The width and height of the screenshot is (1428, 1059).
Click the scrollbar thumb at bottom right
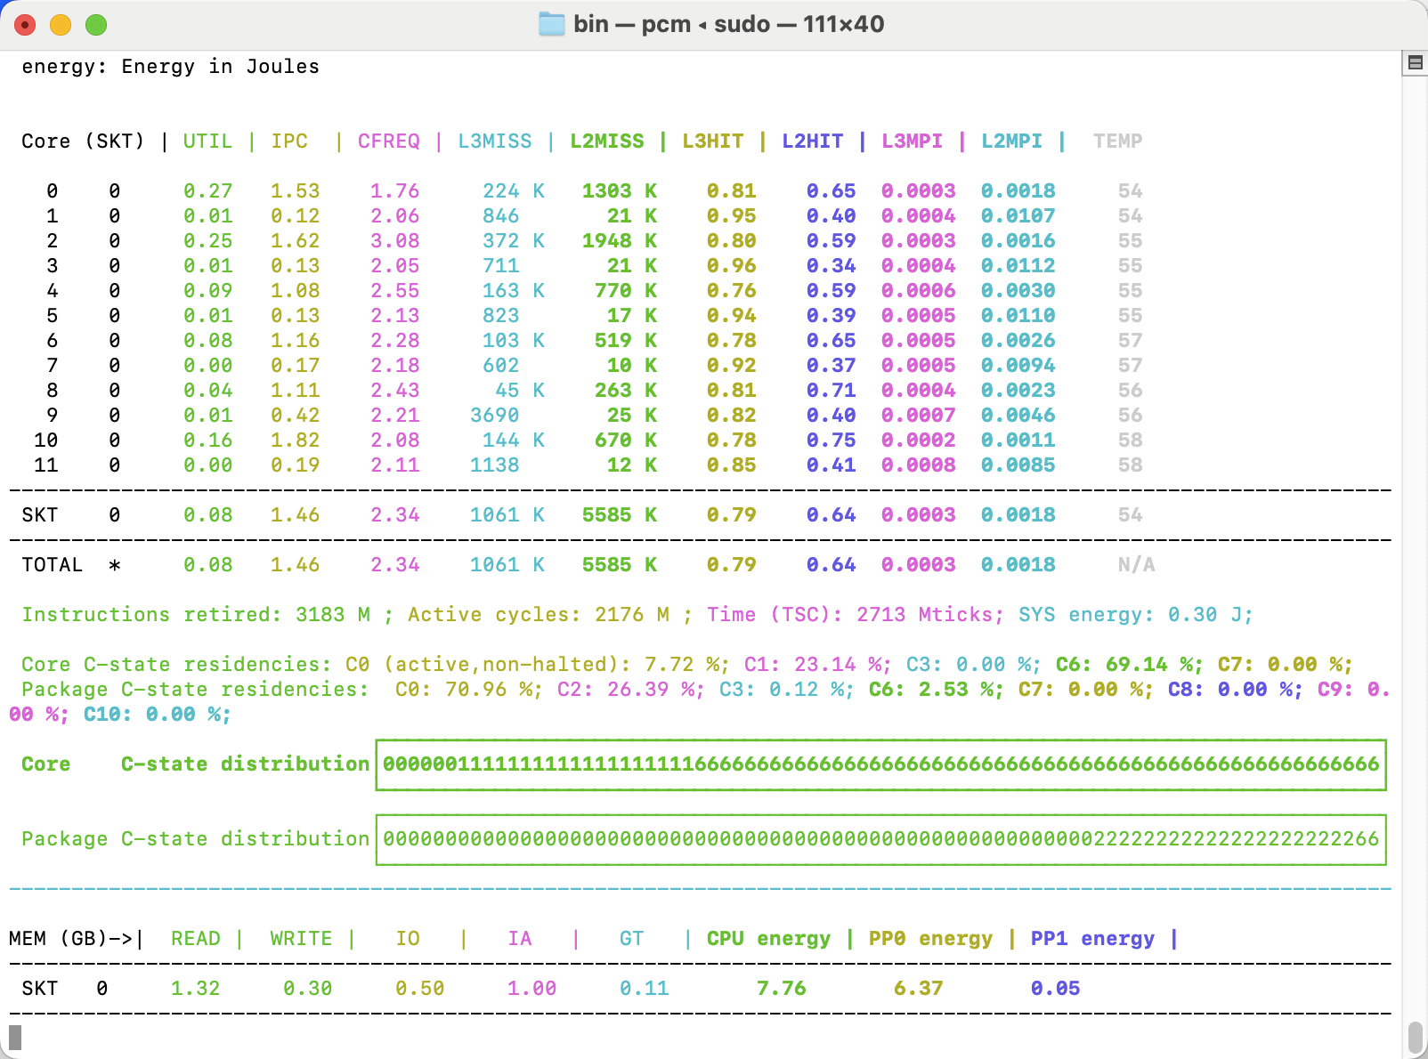(x=1416, y=1038)
